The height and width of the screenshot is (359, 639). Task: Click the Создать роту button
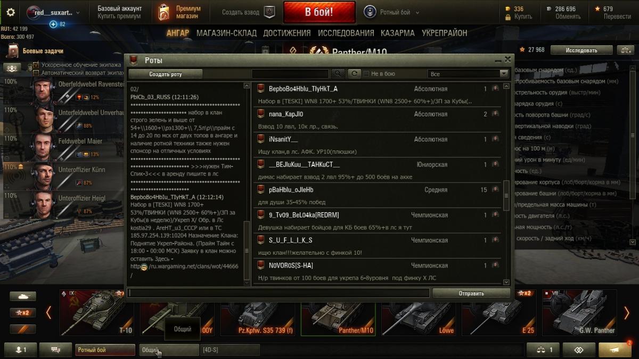coord(166,74)
